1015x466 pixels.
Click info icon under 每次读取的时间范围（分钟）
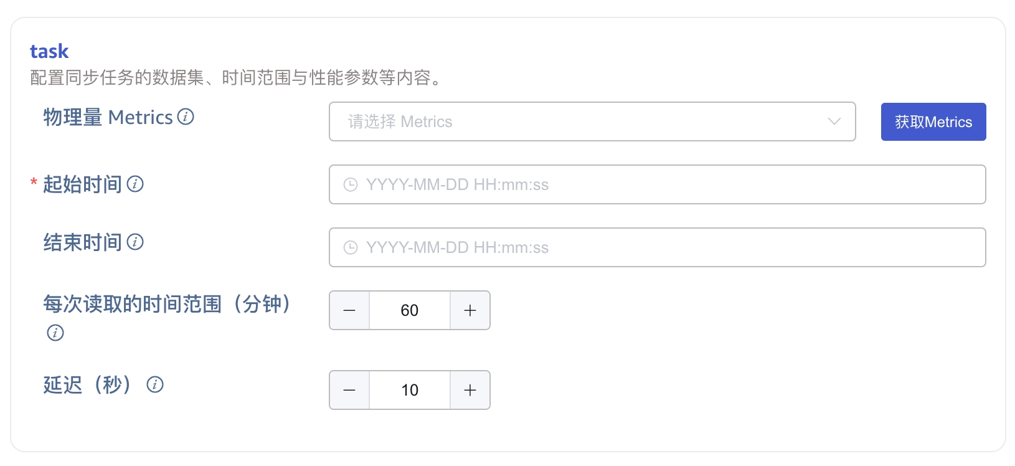[x=55, y=333]
